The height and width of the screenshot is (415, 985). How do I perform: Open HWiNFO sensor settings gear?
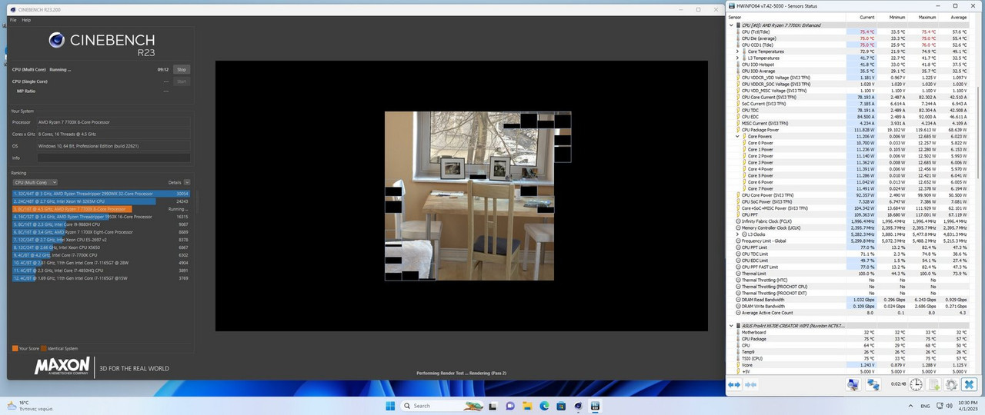pos(952,384)
